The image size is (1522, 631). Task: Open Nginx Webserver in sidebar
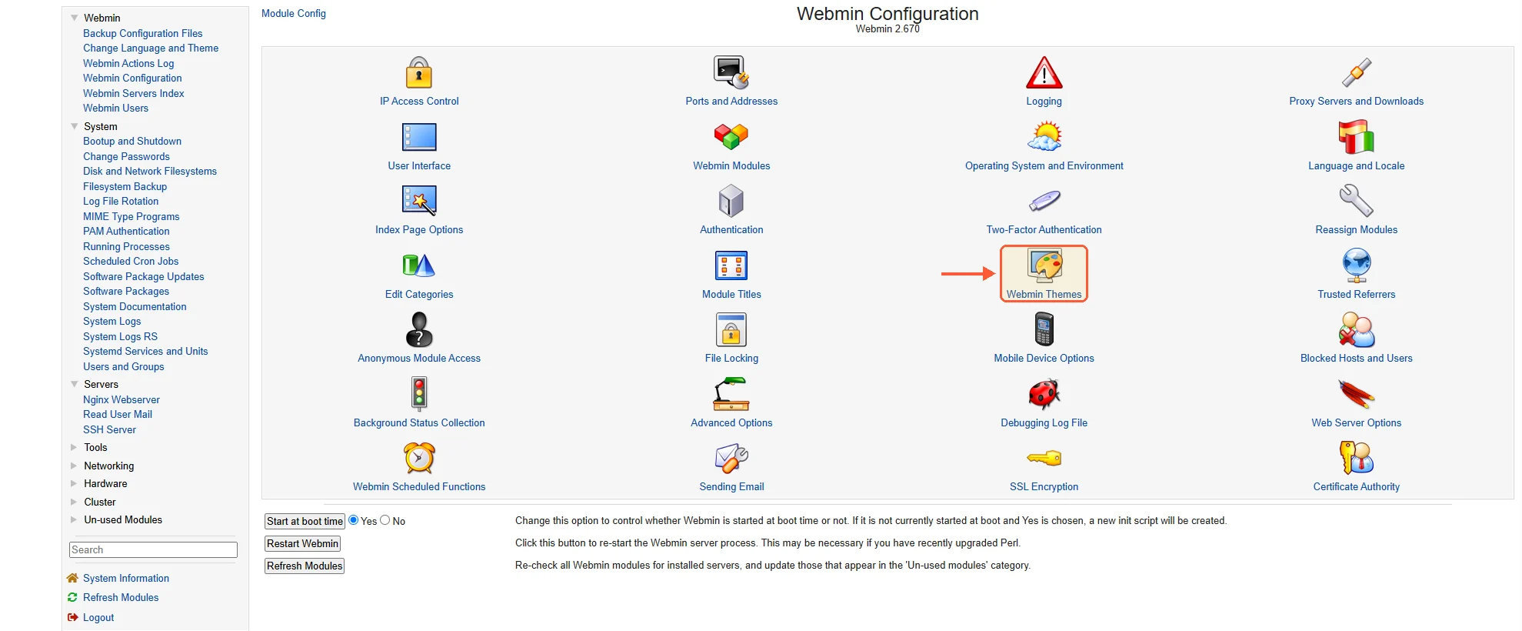(x=122, y=399)
